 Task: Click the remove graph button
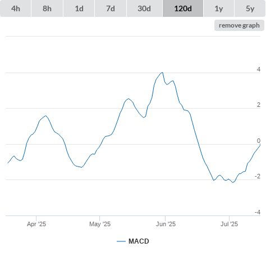pos(239,25)
